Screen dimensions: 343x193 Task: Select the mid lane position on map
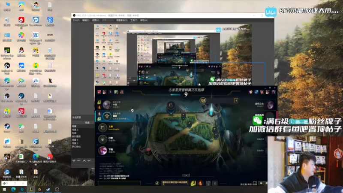(189, 124)
